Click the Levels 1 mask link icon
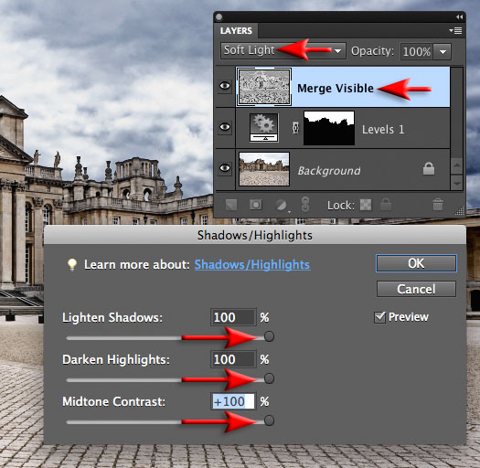 (295, 128)
